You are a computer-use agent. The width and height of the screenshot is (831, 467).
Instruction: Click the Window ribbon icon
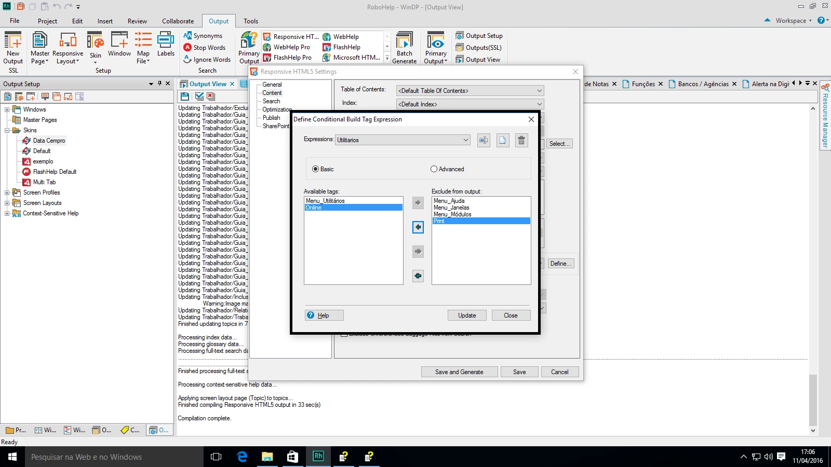coord(119,44)
